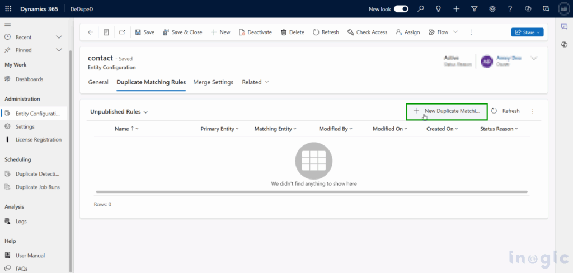Screen dimensions: 573x273
Task: Click the subgrid horizontal scrollbar
Action: (x=311, y=192)
